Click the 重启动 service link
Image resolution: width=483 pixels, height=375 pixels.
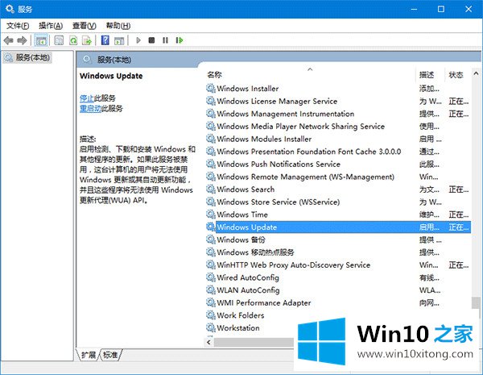point(90,109)
